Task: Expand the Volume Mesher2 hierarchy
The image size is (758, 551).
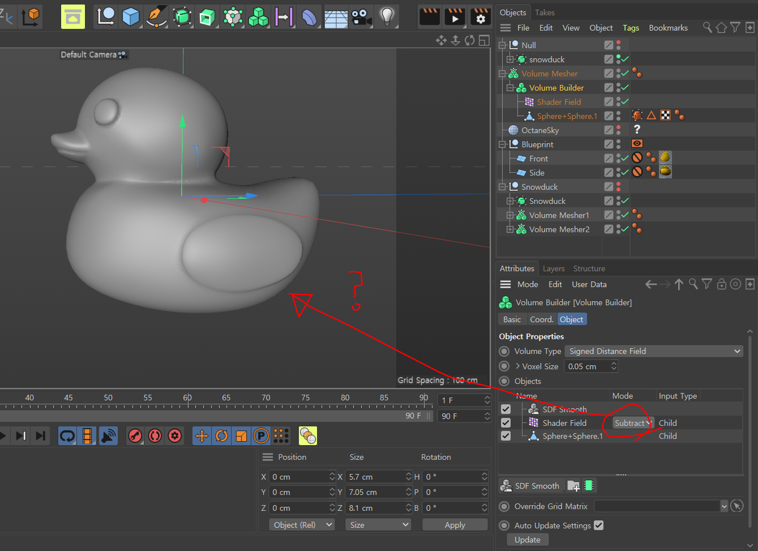Action: 510,229
